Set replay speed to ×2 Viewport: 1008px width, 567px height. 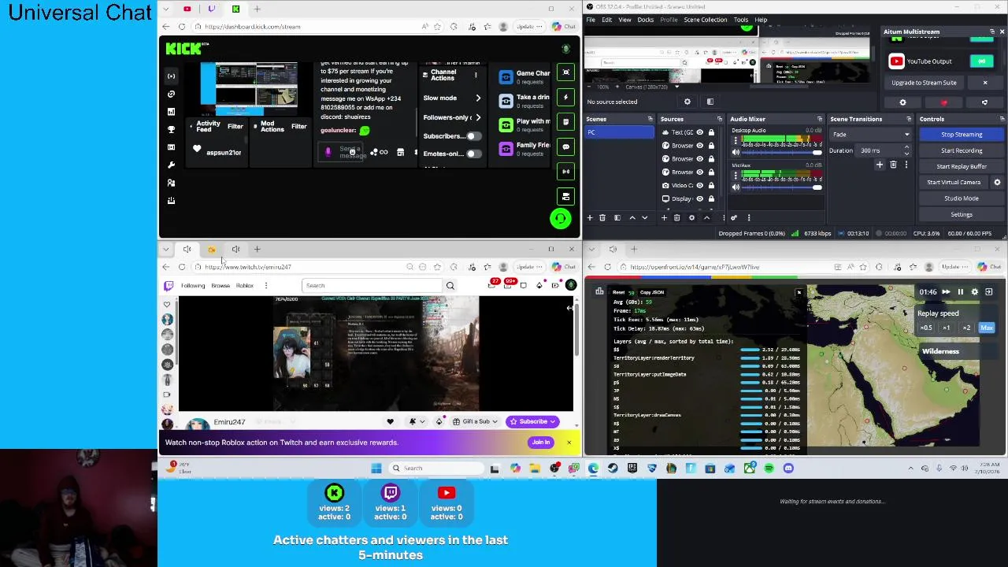(x=966, y=328)
